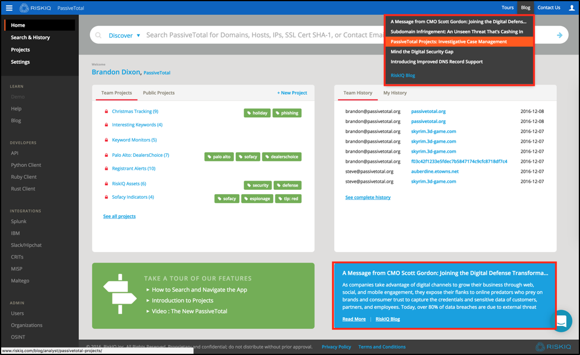Click lock icon beside Christmas Tracking
580x355 pixels.
pos(106,111)
